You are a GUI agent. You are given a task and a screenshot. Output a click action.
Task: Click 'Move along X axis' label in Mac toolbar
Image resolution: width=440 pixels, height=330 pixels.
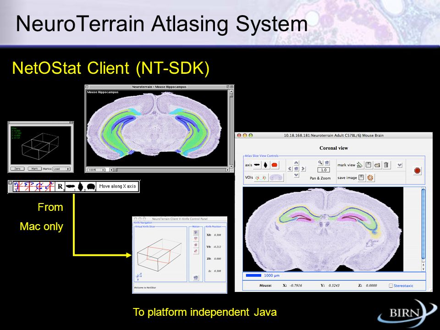tap(117, 187)
